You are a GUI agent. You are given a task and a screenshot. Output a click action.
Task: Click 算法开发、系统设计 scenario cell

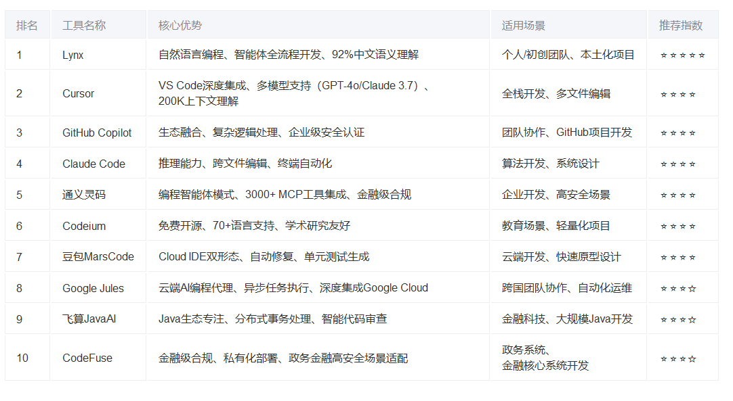click(568, 164)
